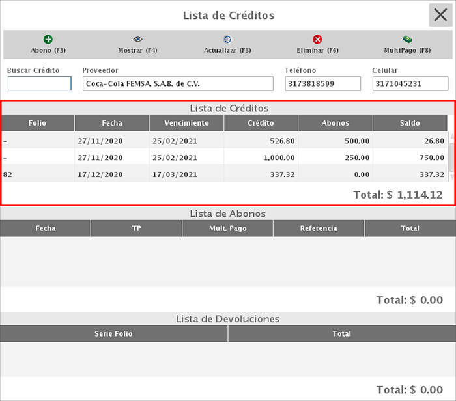Click the Referencia column header in Abonos
Screen dimensions: 456x401
[x=319, y=228]
